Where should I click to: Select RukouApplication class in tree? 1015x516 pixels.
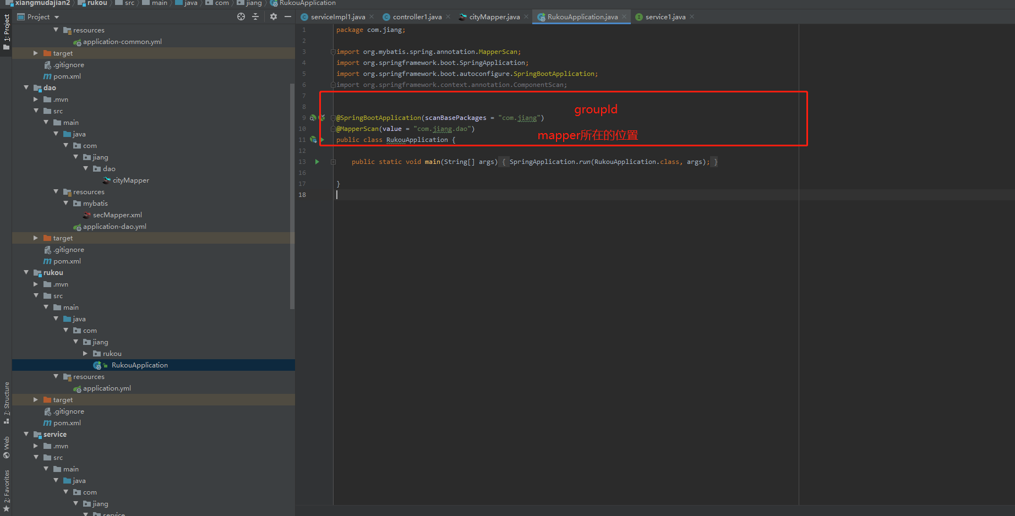pyautogui.click(x=139, y=365)
